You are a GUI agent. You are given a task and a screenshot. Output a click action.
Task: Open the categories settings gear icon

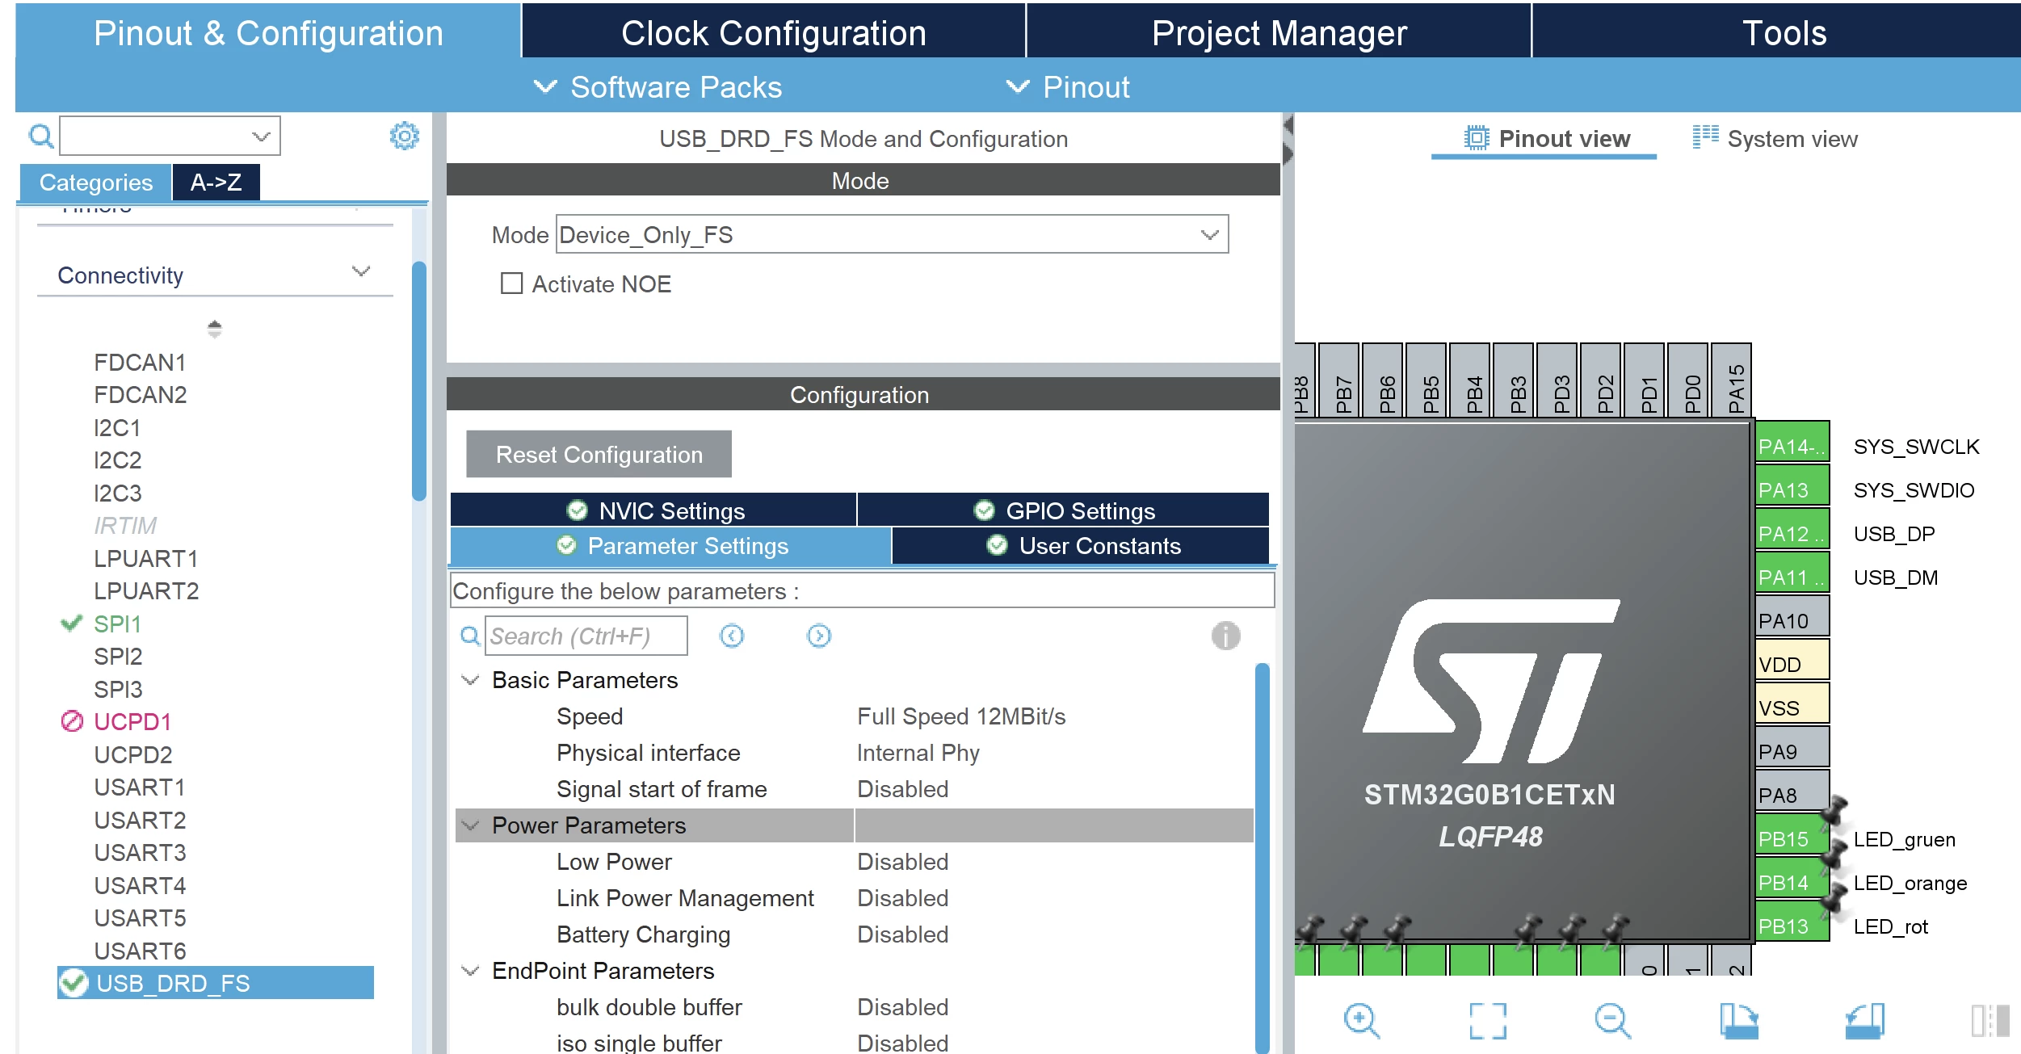pyautogui.click(x=405, y=136)
